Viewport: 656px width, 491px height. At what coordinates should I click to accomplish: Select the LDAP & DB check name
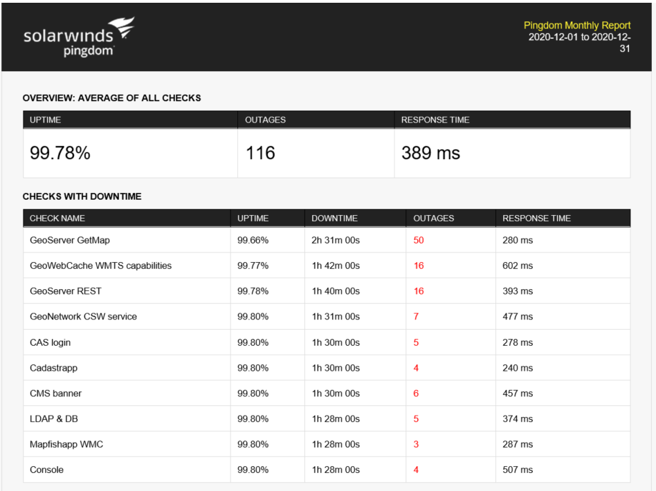53,419
